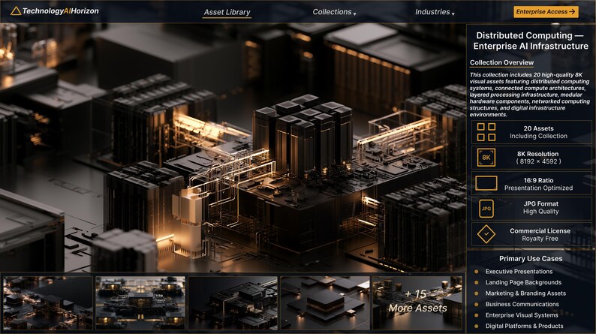596x334 pixels.
Task: Click the Primary Use Cases heading
Action: click(x=531, y=258)
